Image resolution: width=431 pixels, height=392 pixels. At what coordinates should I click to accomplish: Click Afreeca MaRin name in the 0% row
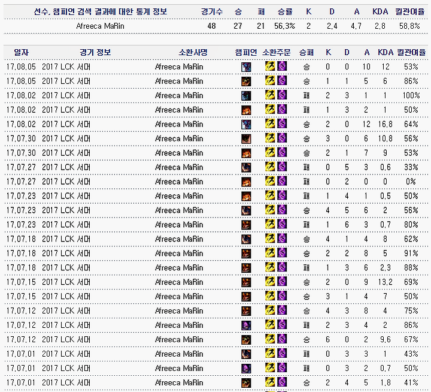179,182
